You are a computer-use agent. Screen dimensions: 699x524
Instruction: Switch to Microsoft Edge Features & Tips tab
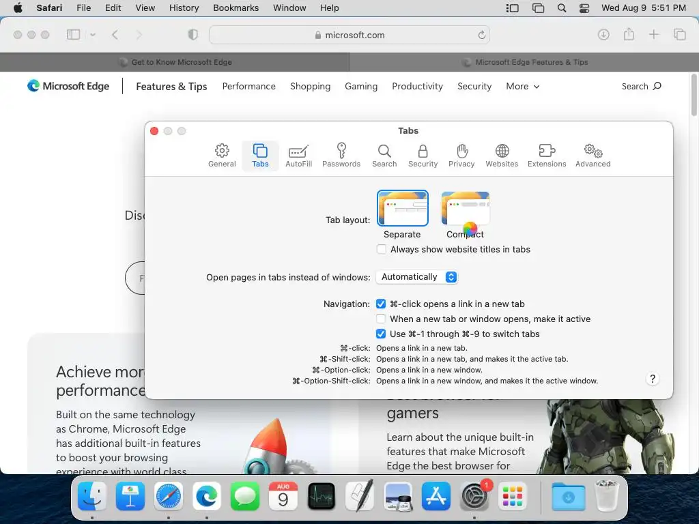(524, 62)
